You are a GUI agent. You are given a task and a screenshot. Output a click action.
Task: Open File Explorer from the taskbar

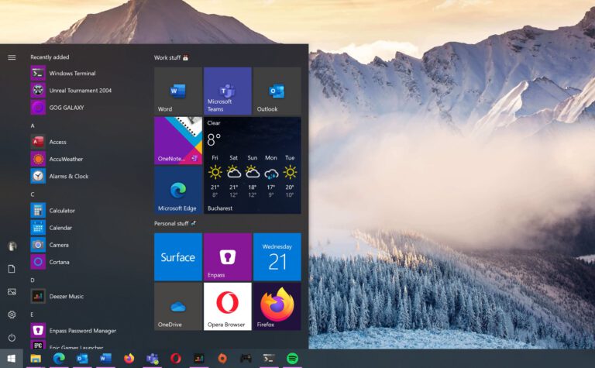(36, 359)
